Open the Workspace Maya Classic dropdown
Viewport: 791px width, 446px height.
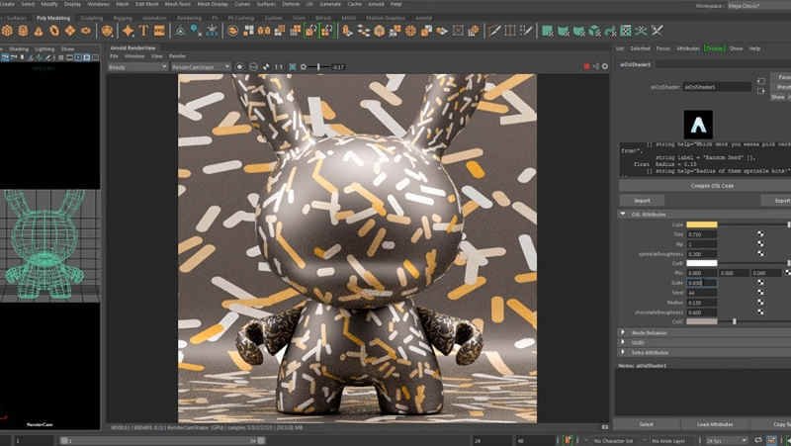(x=759, y=6)
